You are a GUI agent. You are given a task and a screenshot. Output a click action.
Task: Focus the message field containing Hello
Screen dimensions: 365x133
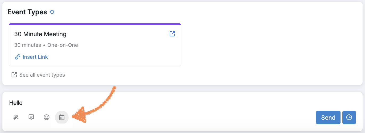point(160,103)
